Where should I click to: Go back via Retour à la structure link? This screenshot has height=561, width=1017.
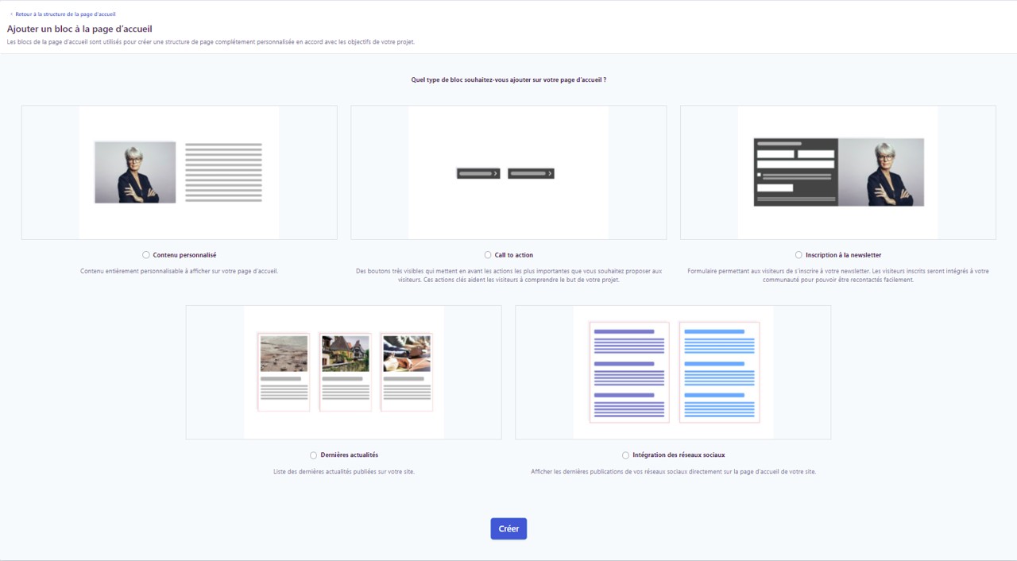point(65,14)
